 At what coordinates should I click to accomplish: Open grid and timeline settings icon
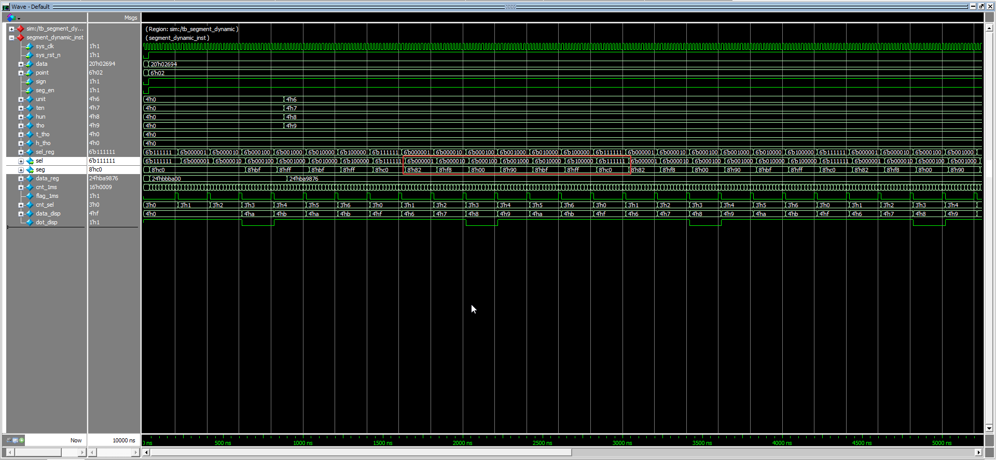pyautogui.click(x=15, y=440)
